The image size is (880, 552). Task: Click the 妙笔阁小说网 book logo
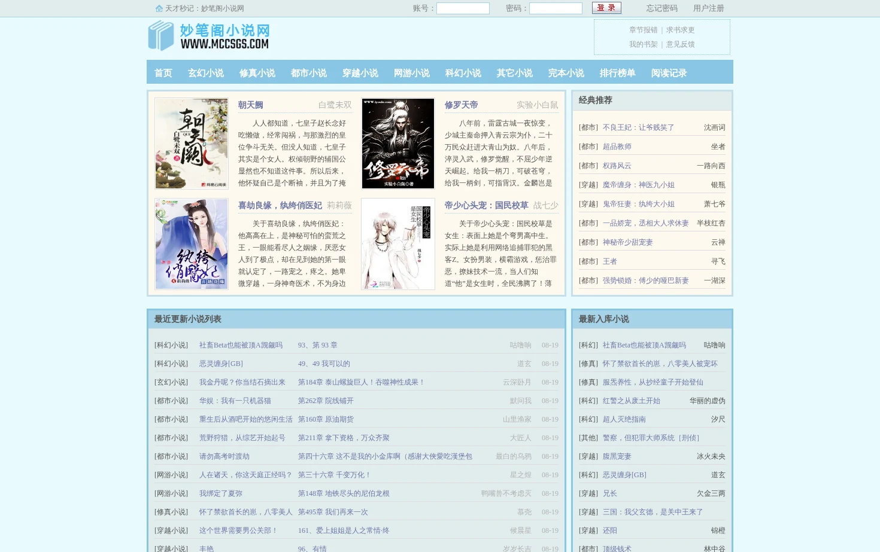point(209,36)
